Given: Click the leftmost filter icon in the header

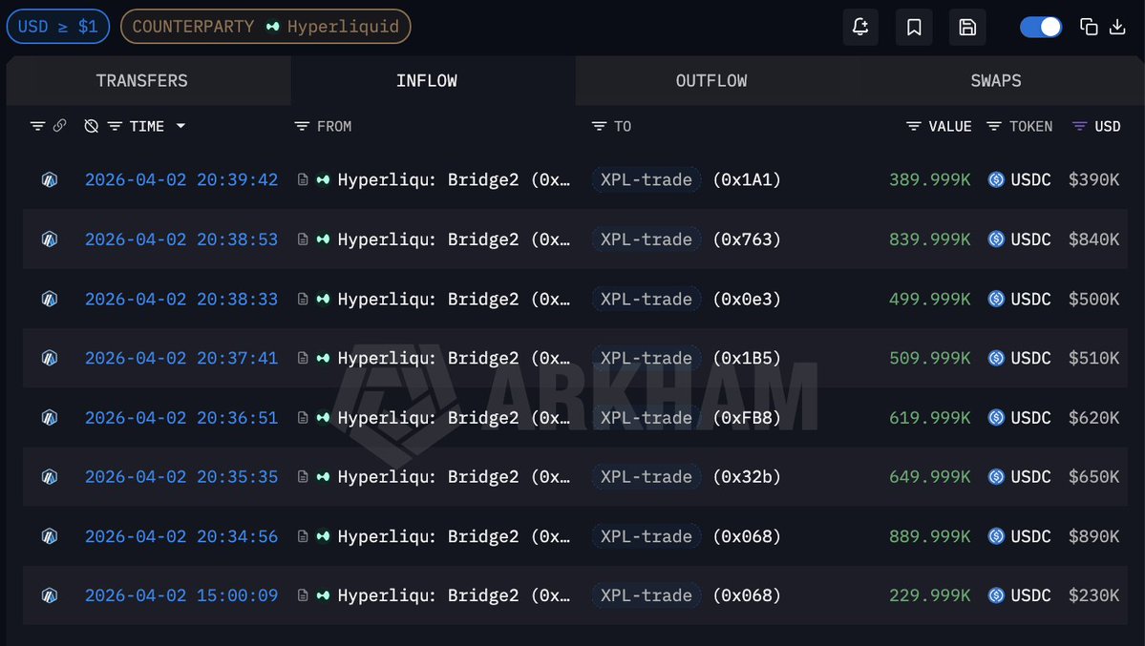Looking at the screenshot, I should tap(37, 126).
